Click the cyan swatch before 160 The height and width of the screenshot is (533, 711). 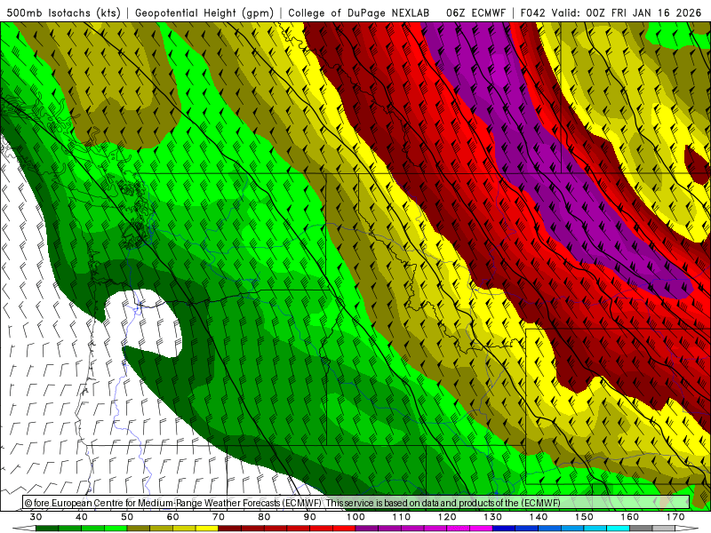[619, 529]
